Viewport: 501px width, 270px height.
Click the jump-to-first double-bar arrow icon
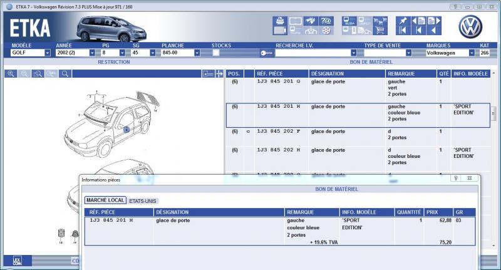pyautogui.click(x=403, y=30)
